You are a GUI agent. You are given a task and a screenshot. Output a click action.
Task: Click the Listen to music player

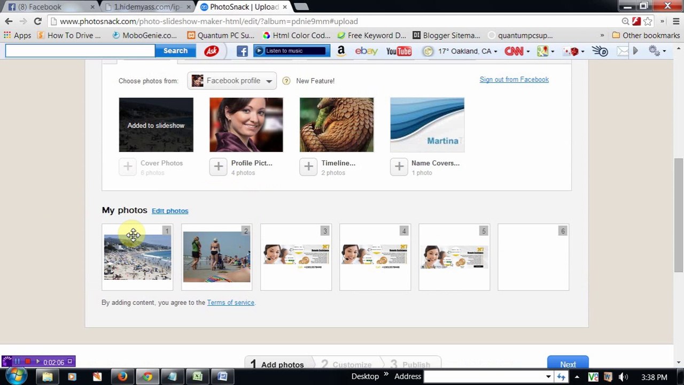pos(291,51)
